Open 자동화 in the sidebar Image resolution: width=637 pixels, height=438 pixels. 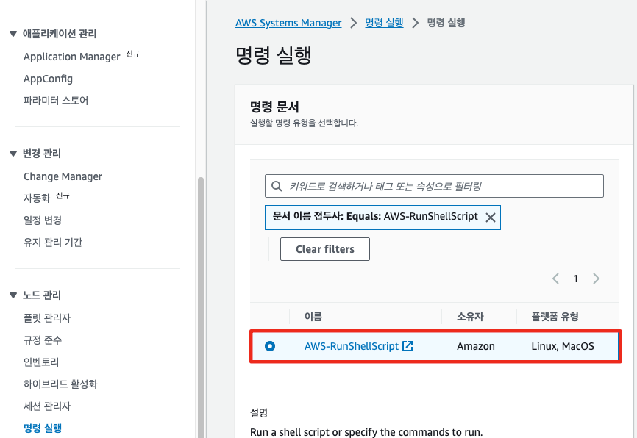click(37, 198)
